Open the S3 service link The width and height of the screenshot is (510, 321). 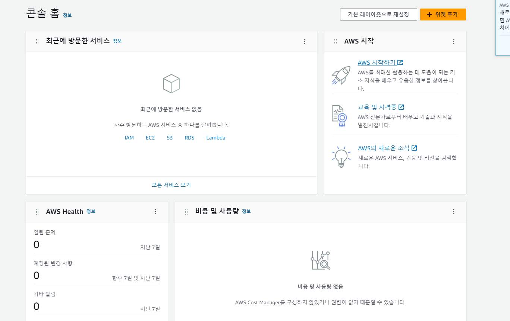[x=170, y=138]
